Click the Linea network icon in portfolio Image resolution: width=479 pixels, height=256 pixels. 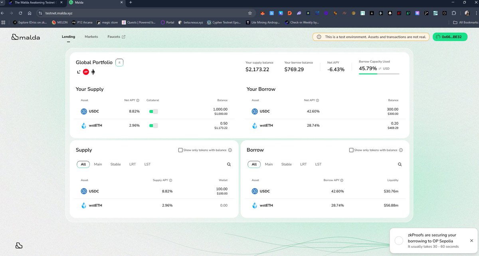coord(79,72)
